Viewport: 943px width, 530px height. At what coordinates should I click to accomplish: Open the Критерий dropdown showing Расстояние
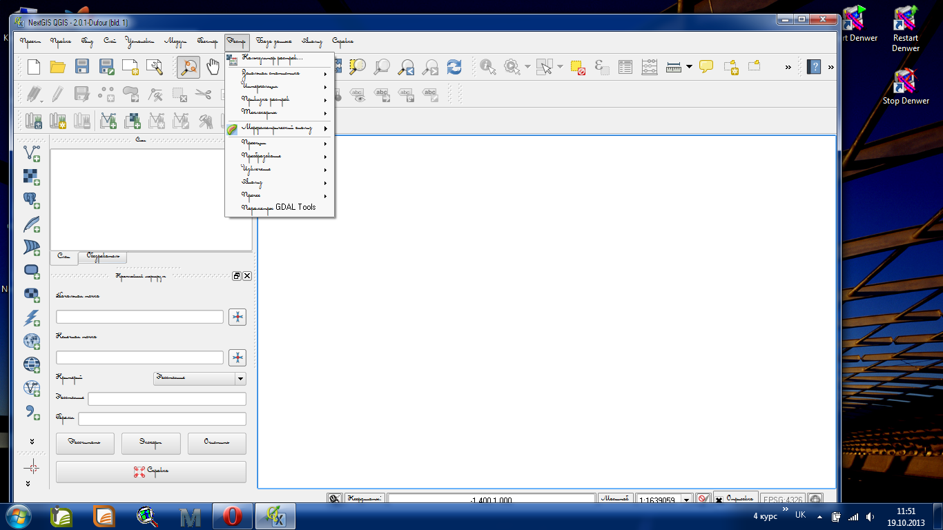pyautogui.click(x=199, y=378)
